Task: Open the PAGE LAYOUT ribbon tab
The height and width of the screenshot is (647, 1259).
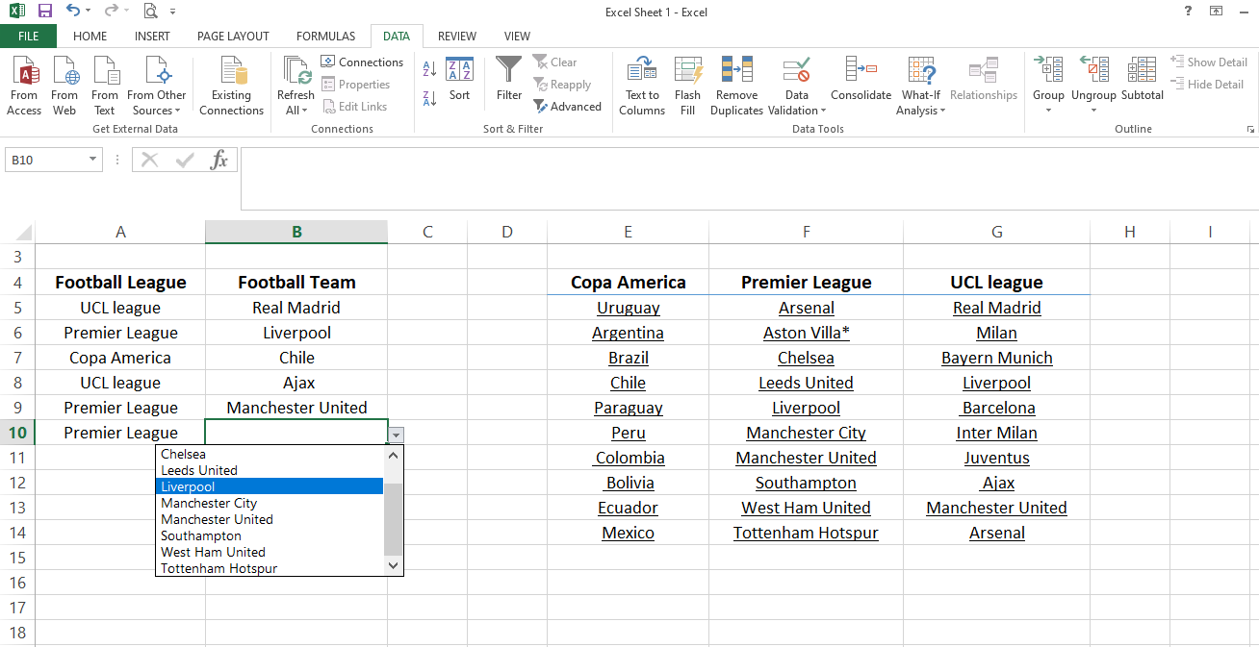Action: 233,37
